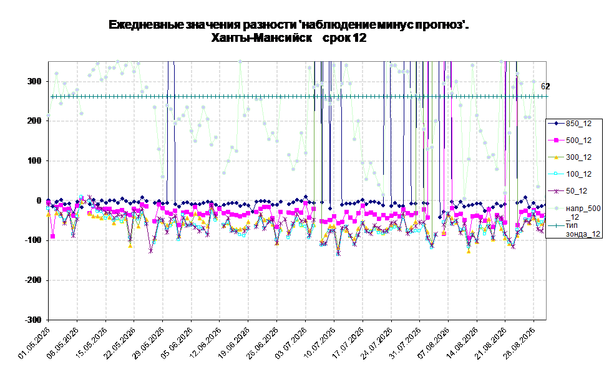Select the напр_500_12 legend entry
This screenshot has height=374, width=609.
pos(574,213)
